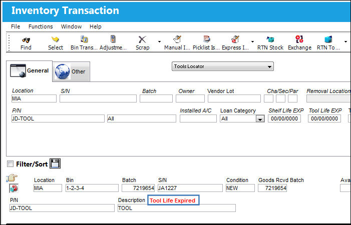Click the result P/N field in the record row

pyautogui.click(x=62, y=208)
